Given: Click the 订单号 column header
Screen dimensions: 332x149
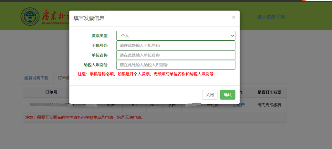Looking at the screenshot, I should click(x=51, y=92).
